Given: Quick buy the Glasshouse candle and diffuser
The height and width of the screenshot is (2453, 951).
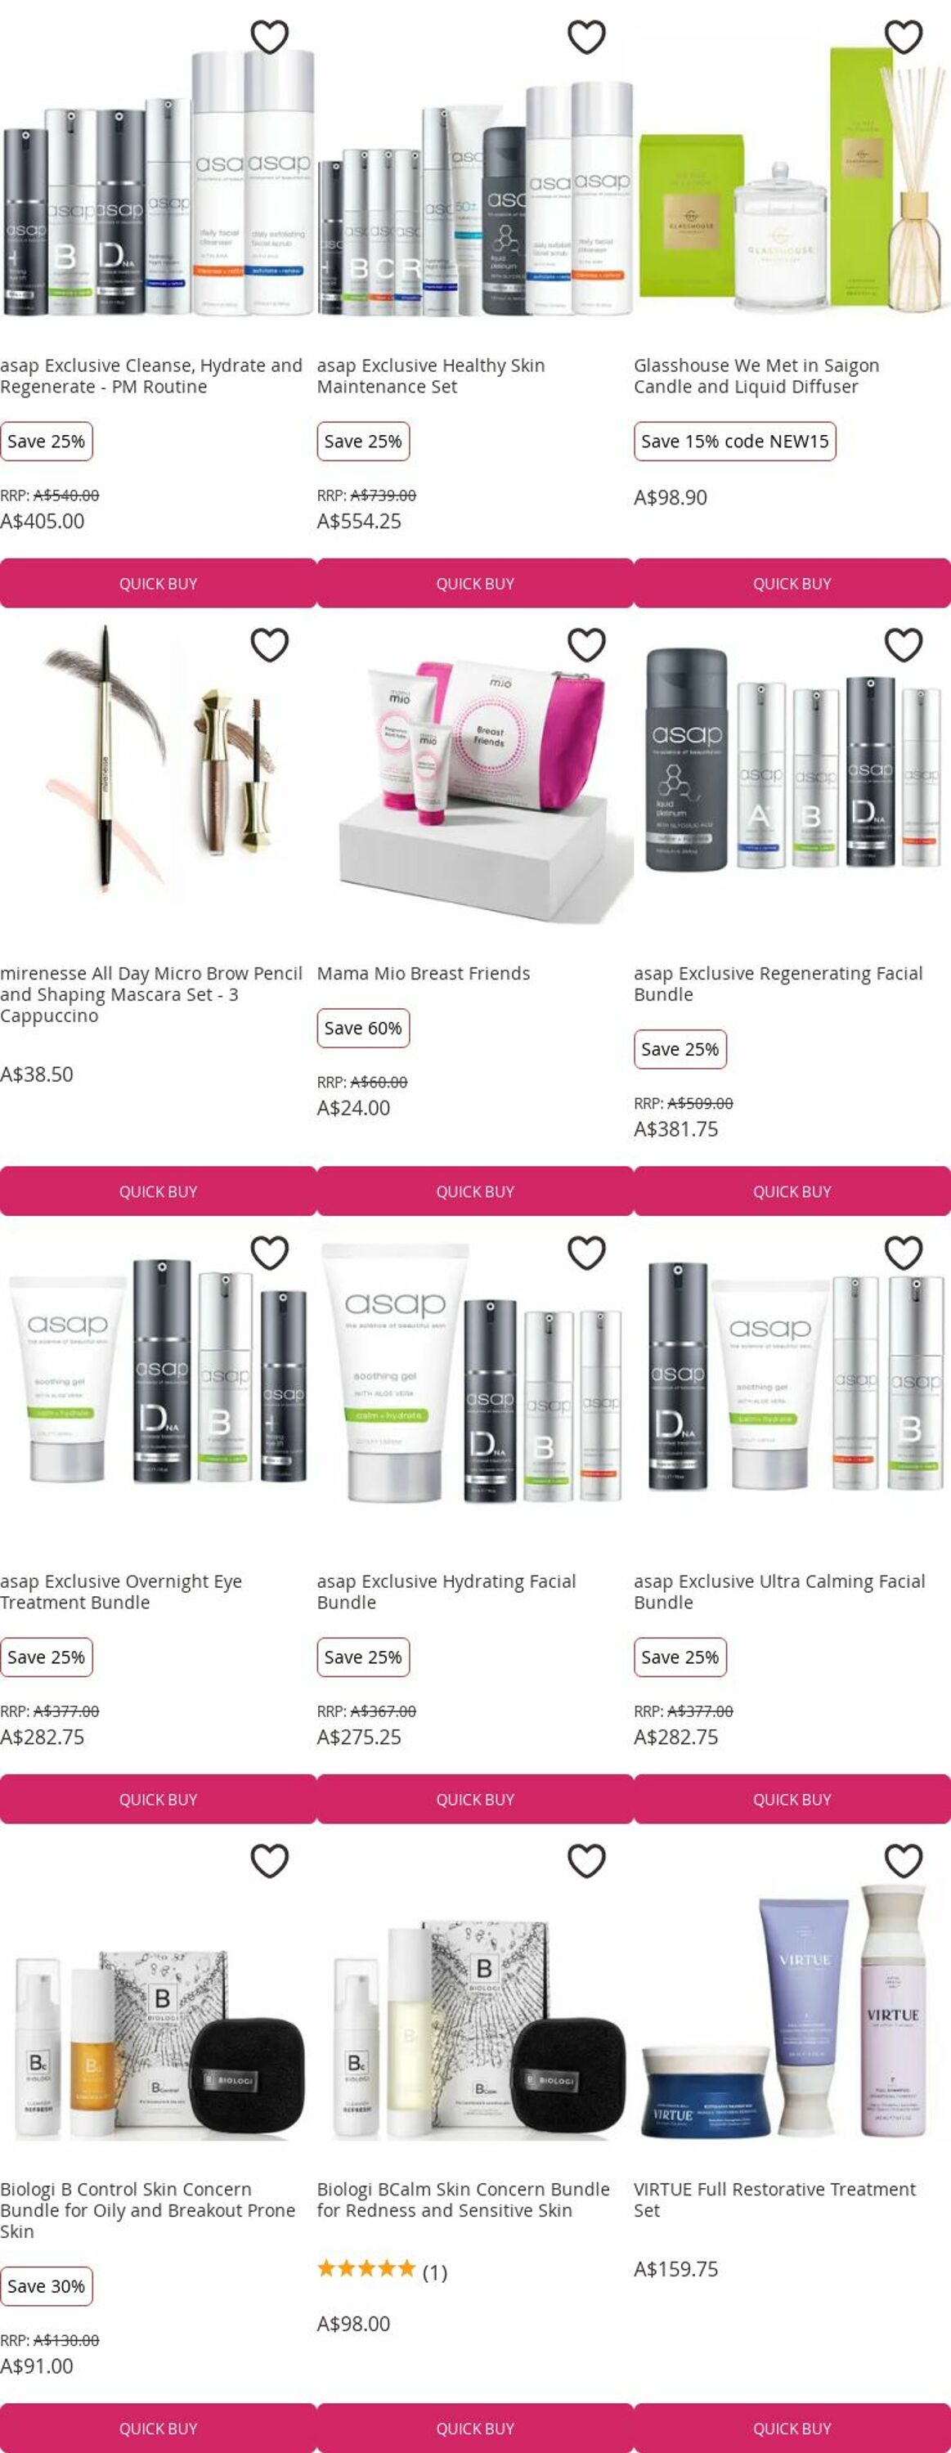Looking at the screenshot, I should 792,583.
